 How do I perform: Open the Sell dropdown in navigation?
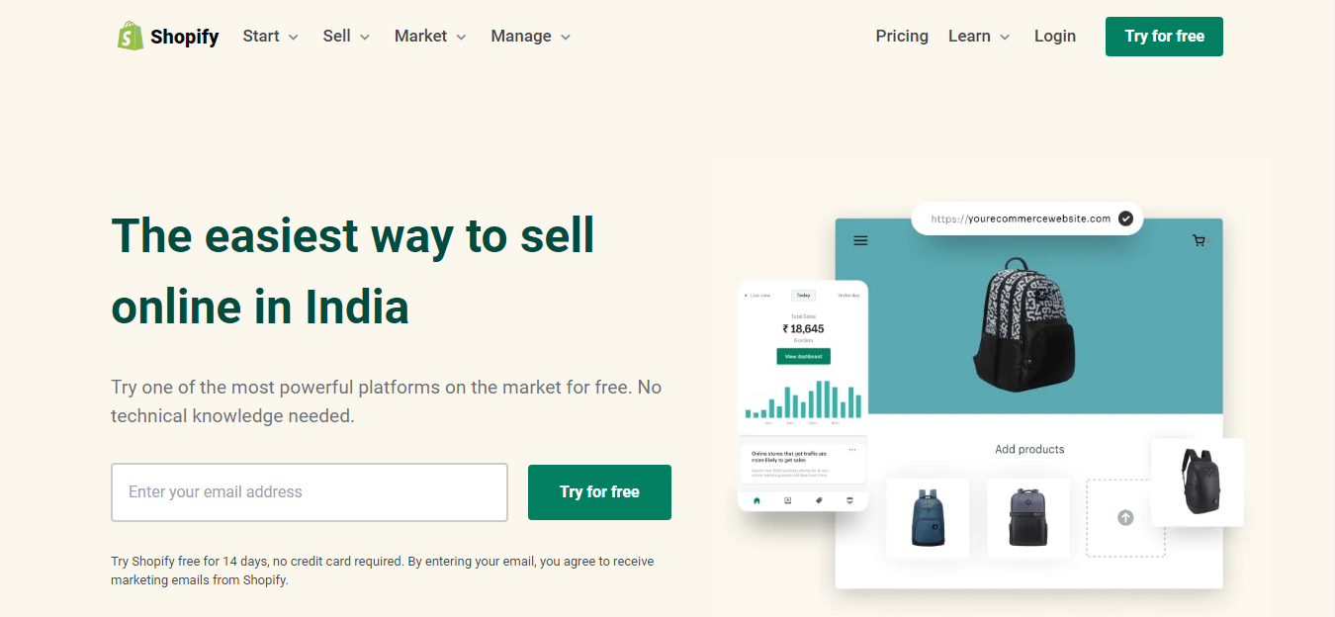pyautogui.click(x=346, y=36)
